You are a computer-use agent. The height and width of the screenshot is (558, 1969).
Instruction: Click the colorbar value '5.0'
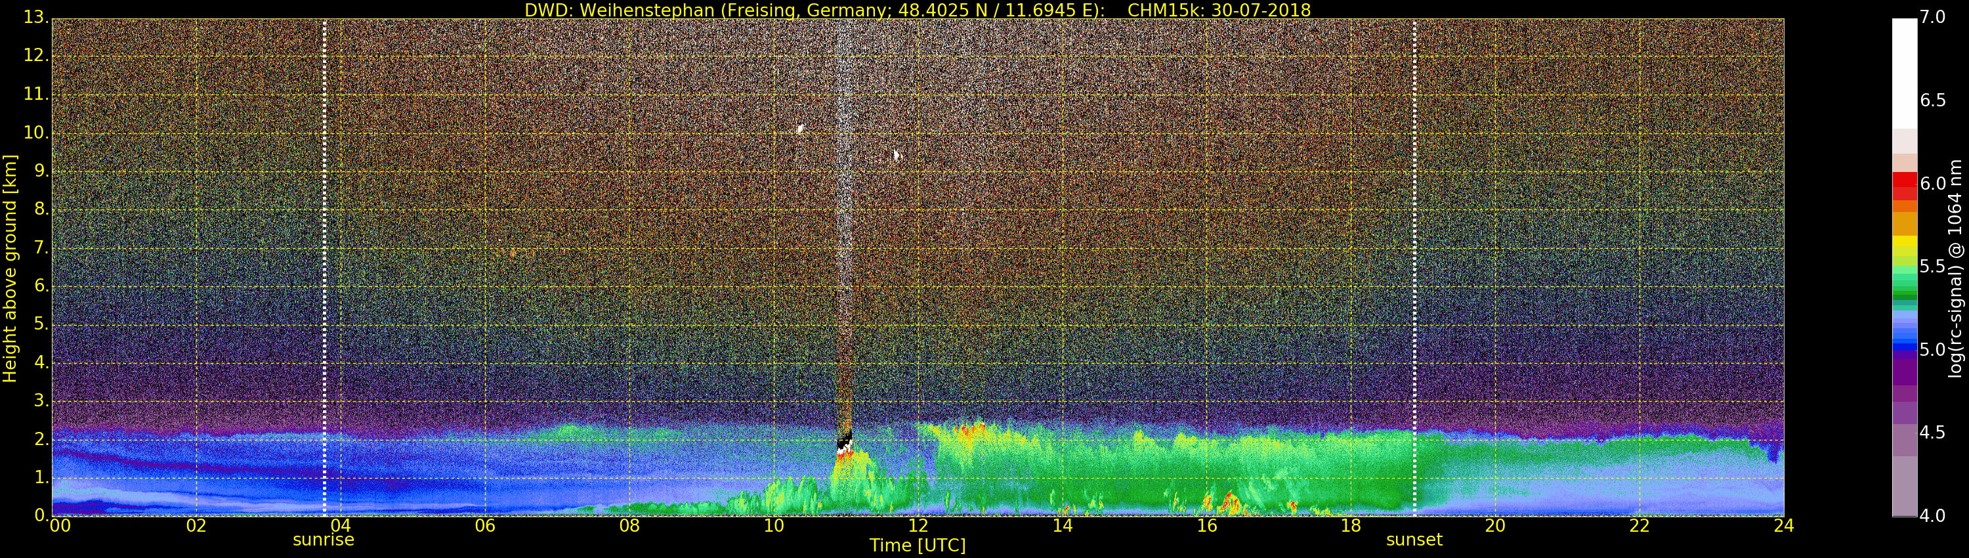1933,349
